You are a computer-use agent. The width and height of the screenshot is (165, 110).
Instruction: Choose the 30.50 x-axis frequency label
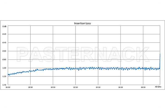coord(53,87)
